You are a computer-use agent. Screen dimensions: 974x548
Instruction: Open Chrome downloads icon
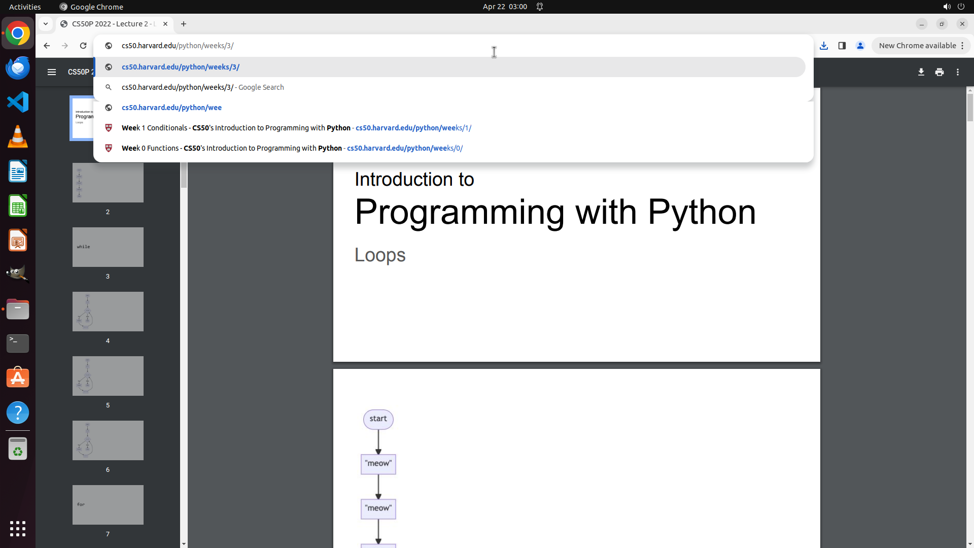coord(823,46)
